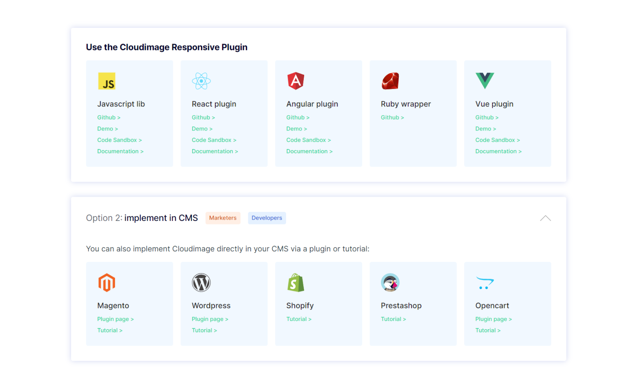
Task: Open Demo link under Vue plugin
Action: [486, 129]
